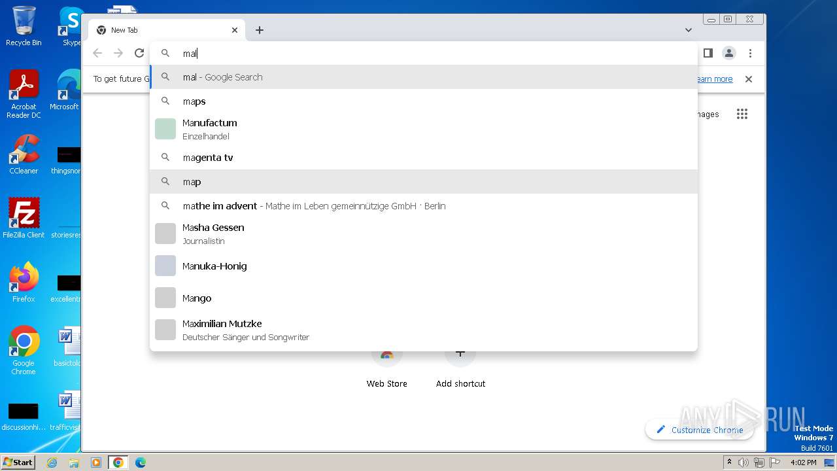Click the Chrome taskbar button
The width and height of the screenshot is (837, 471).
click(118, 462)
